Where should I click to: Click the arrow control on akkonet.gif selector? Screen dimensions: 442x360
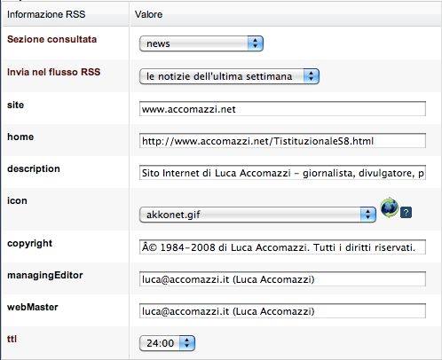coord(368,215)
